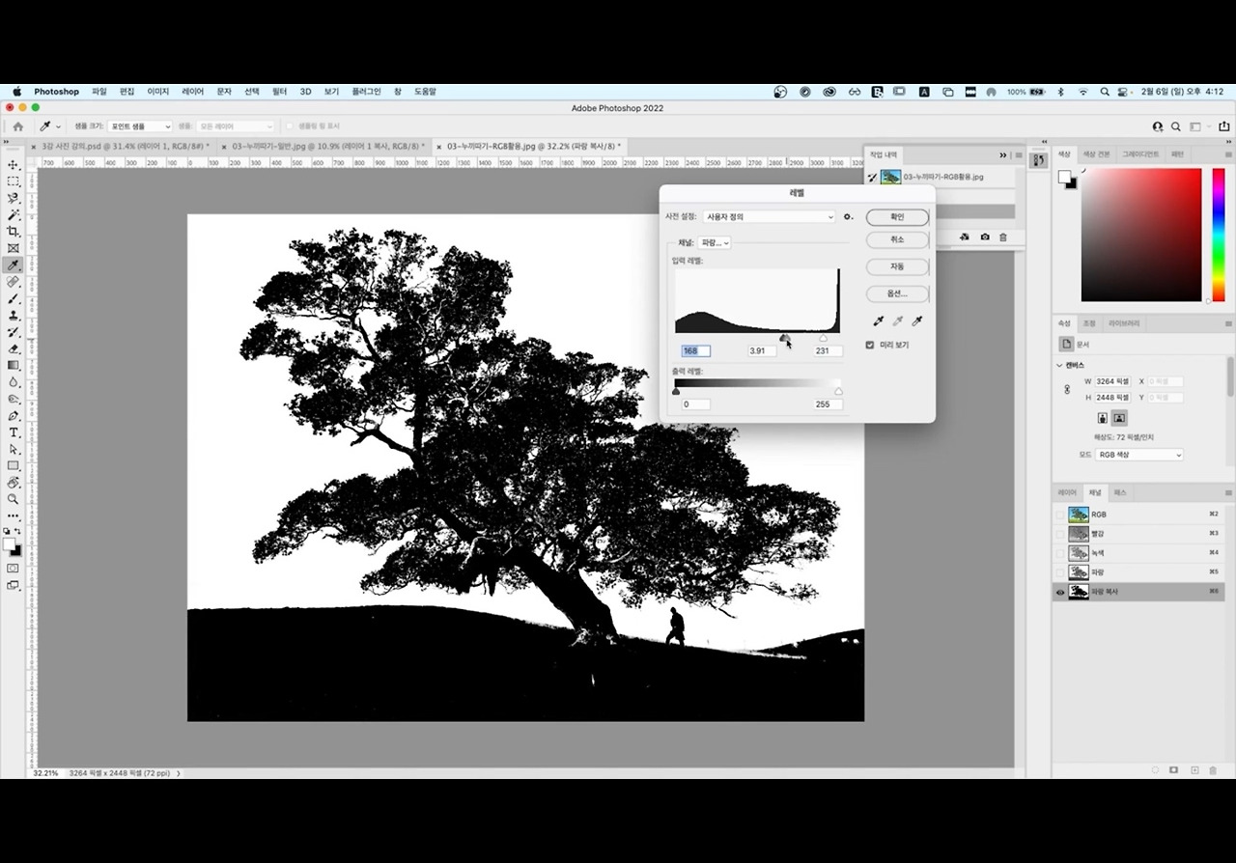Toggle visibility of the RGB channel
This screenshot has width=1236, height=863.
pos(1060,515)
